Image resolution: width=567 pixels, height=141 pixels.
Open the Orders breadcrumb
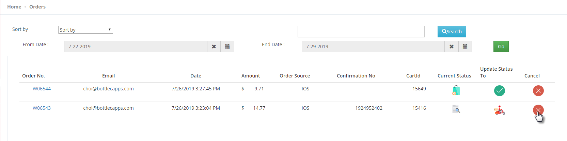coord(37,7)
